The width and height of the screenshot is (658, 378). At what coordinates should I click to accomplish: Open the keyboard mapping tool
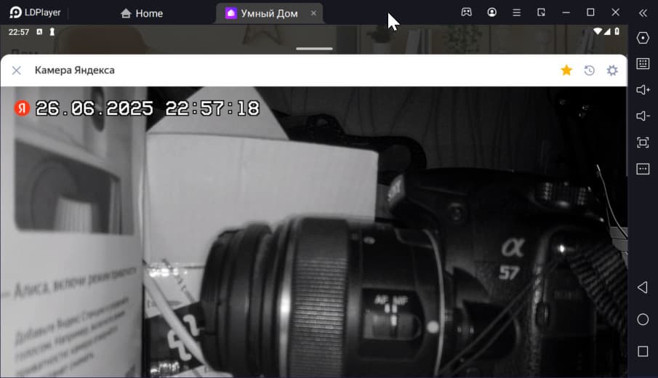643,64
